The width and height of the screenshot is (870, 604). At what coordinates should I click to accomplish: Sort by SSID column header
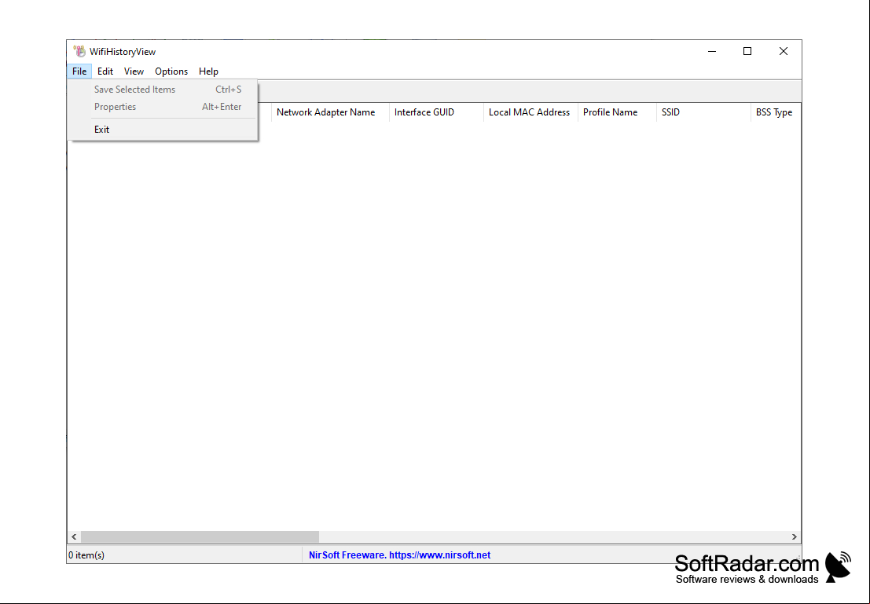coord(703,112)
